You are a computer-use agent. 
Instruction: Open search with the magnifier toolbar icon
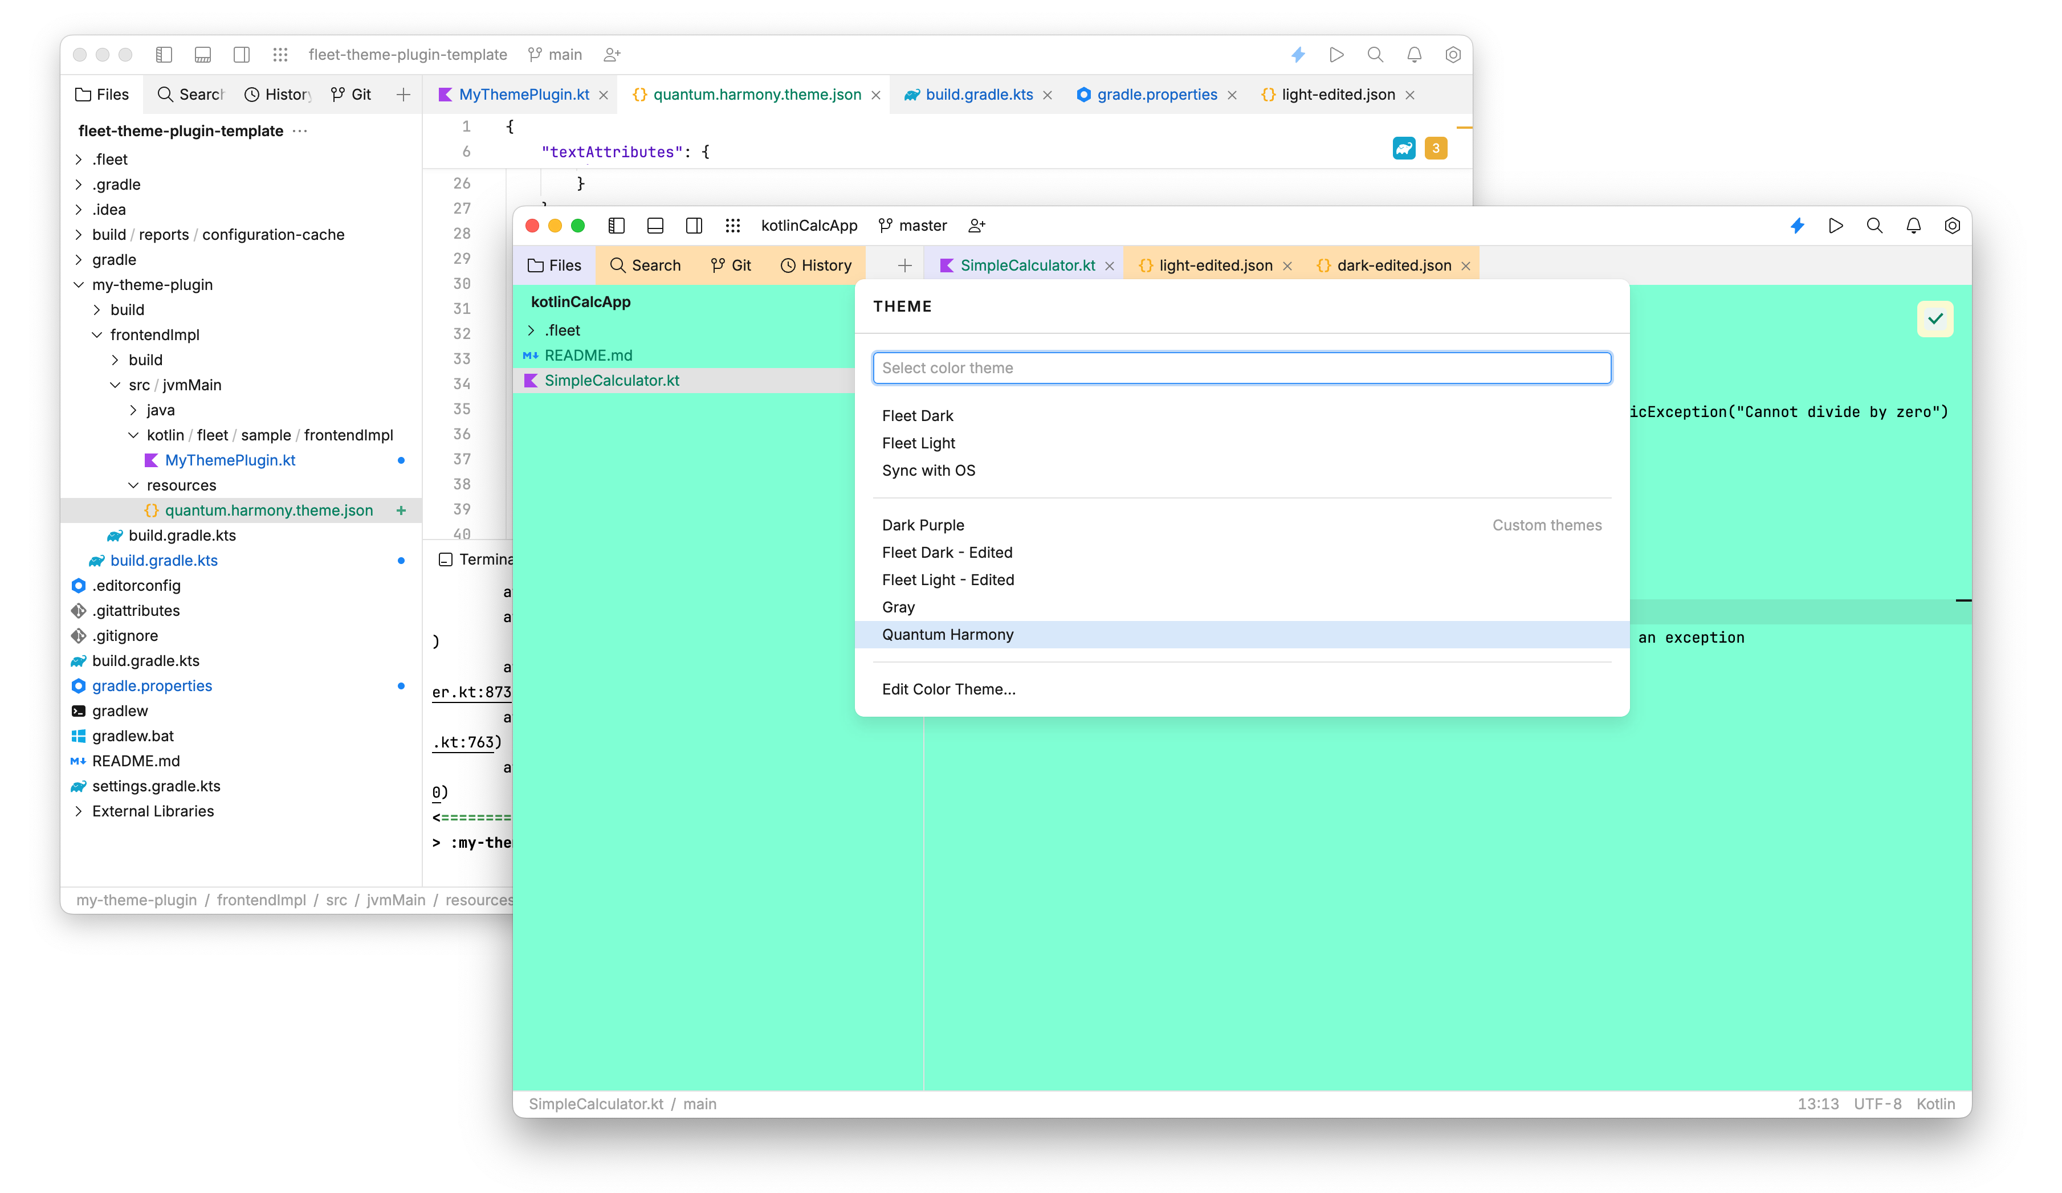(1874, 226)
